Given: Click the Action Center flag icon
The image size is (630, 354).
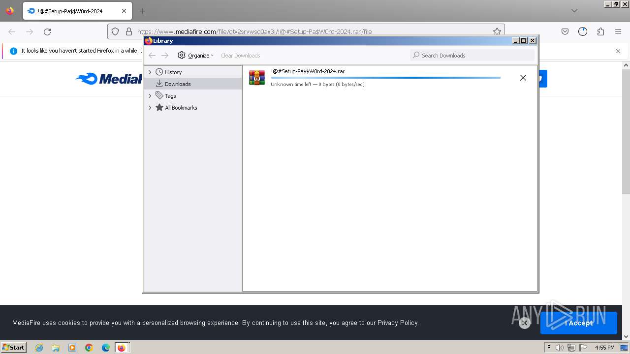Looking at the screenshot, I should click(583, 348).
